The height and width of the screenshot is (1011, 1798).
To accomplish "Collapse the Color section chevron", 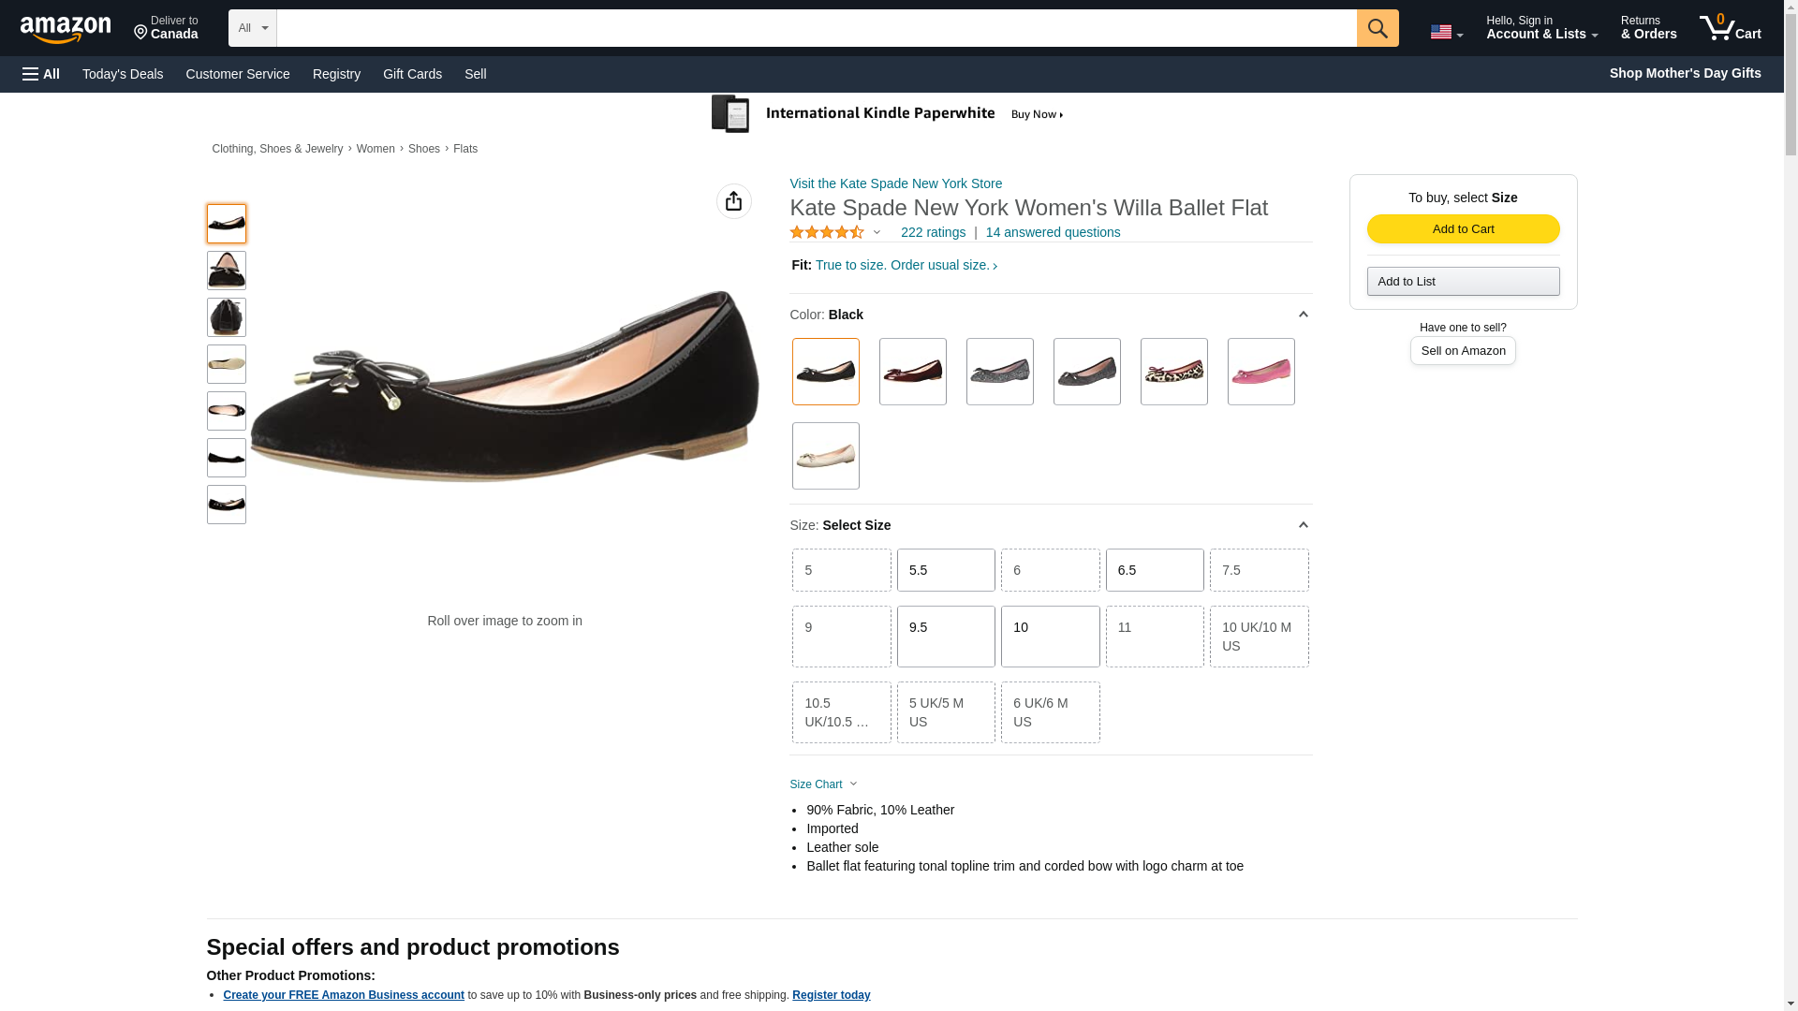I will click(1303, 315).
